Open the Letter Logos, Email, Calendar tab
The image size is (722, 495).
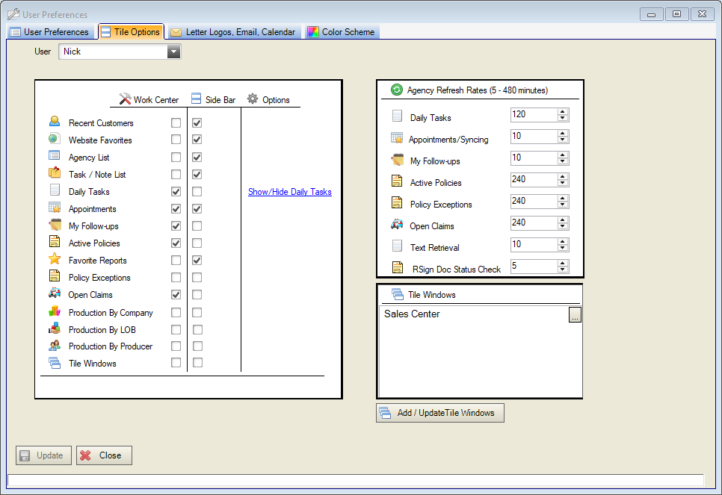coord(234,31)
